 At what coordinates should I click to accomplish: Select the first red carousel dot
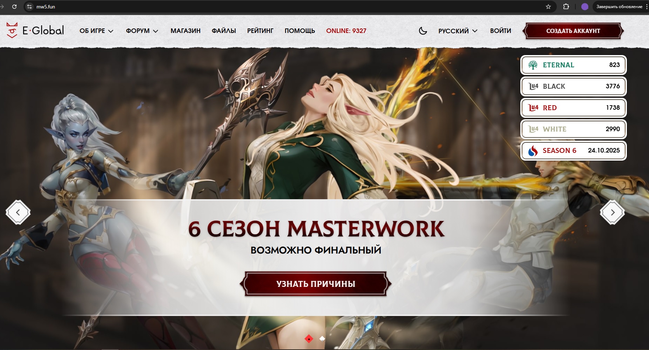coord(309,339)
